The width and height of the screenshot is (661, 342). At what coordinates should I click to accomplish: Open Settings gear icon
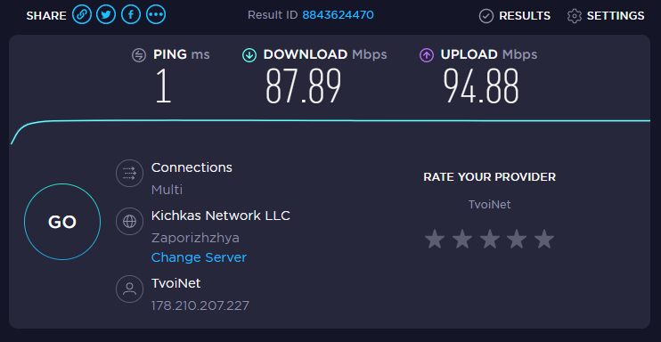click(575, 16)
